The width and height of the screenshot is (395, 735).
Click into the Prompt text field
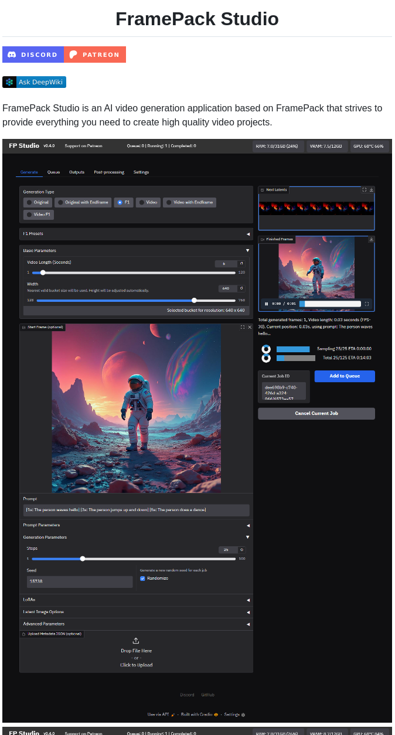(x=136, y=510)
